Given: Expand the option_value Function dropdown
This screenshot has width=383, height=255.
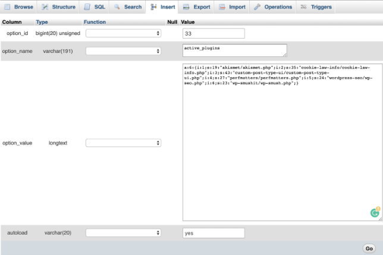Looking at the screenshot, I should tap(123, 143).
